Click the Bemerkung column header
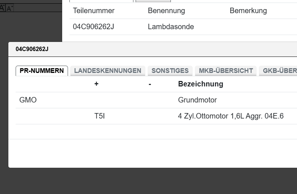The height and width of the screenshot is (194, 297). coord(248,11)
